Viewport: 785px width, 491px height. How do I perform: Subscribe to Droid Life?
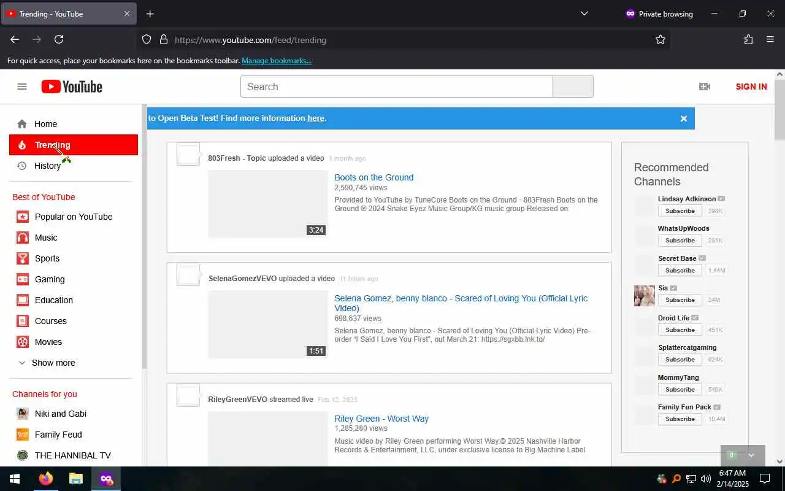click(680, 330)
